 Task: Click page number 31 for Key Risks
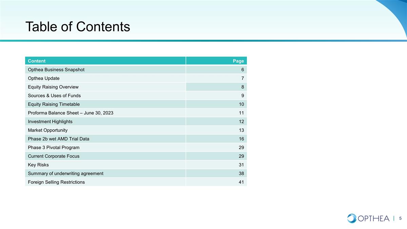[241, 165]
